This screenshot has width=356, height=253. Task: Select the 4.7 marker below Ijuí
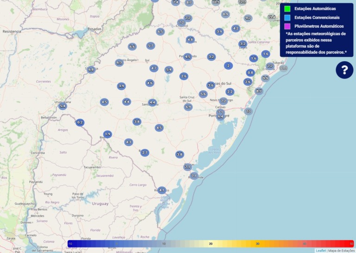point(154,68)
